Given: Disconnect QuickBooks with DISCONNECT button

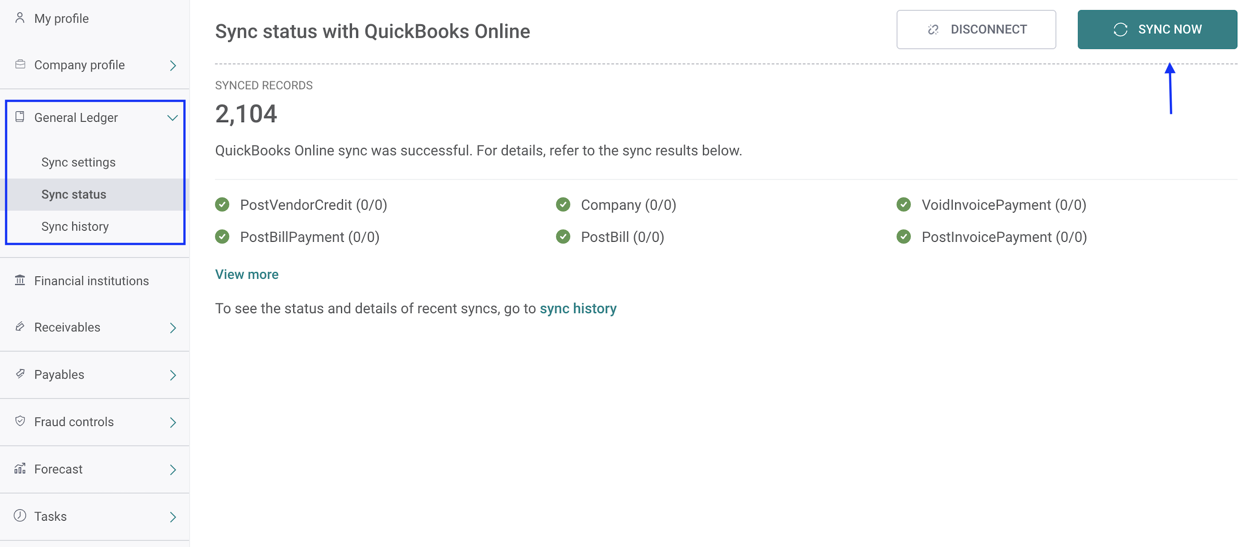Looking at the screenshot, I should (975, 29).
